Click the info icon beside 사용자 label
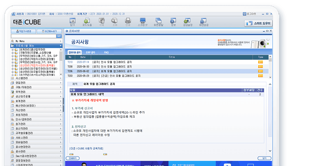 tap(13, 14)
